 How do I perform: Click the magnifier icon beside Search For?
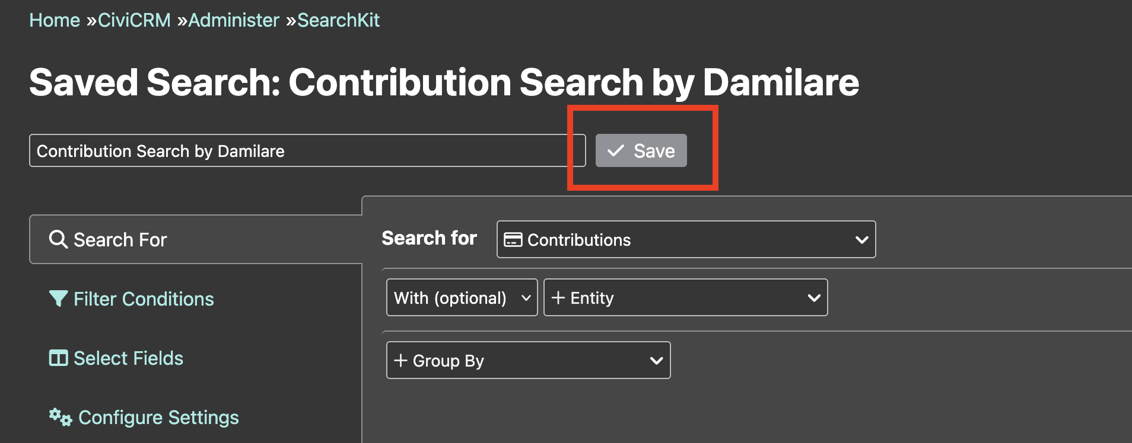tap(58, 239)
